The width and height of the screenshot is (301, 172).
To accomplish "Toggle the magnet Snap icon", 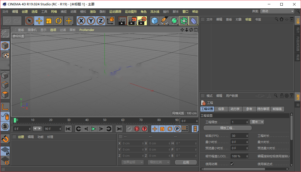I will pyautogui.click(x=5, y=139).
